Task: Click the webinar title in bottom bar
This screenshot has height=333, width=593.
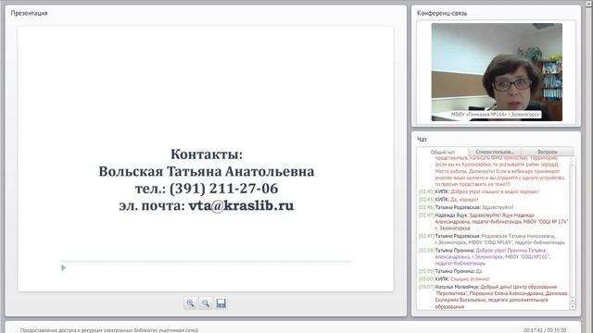Action: (x=109, y=330)
